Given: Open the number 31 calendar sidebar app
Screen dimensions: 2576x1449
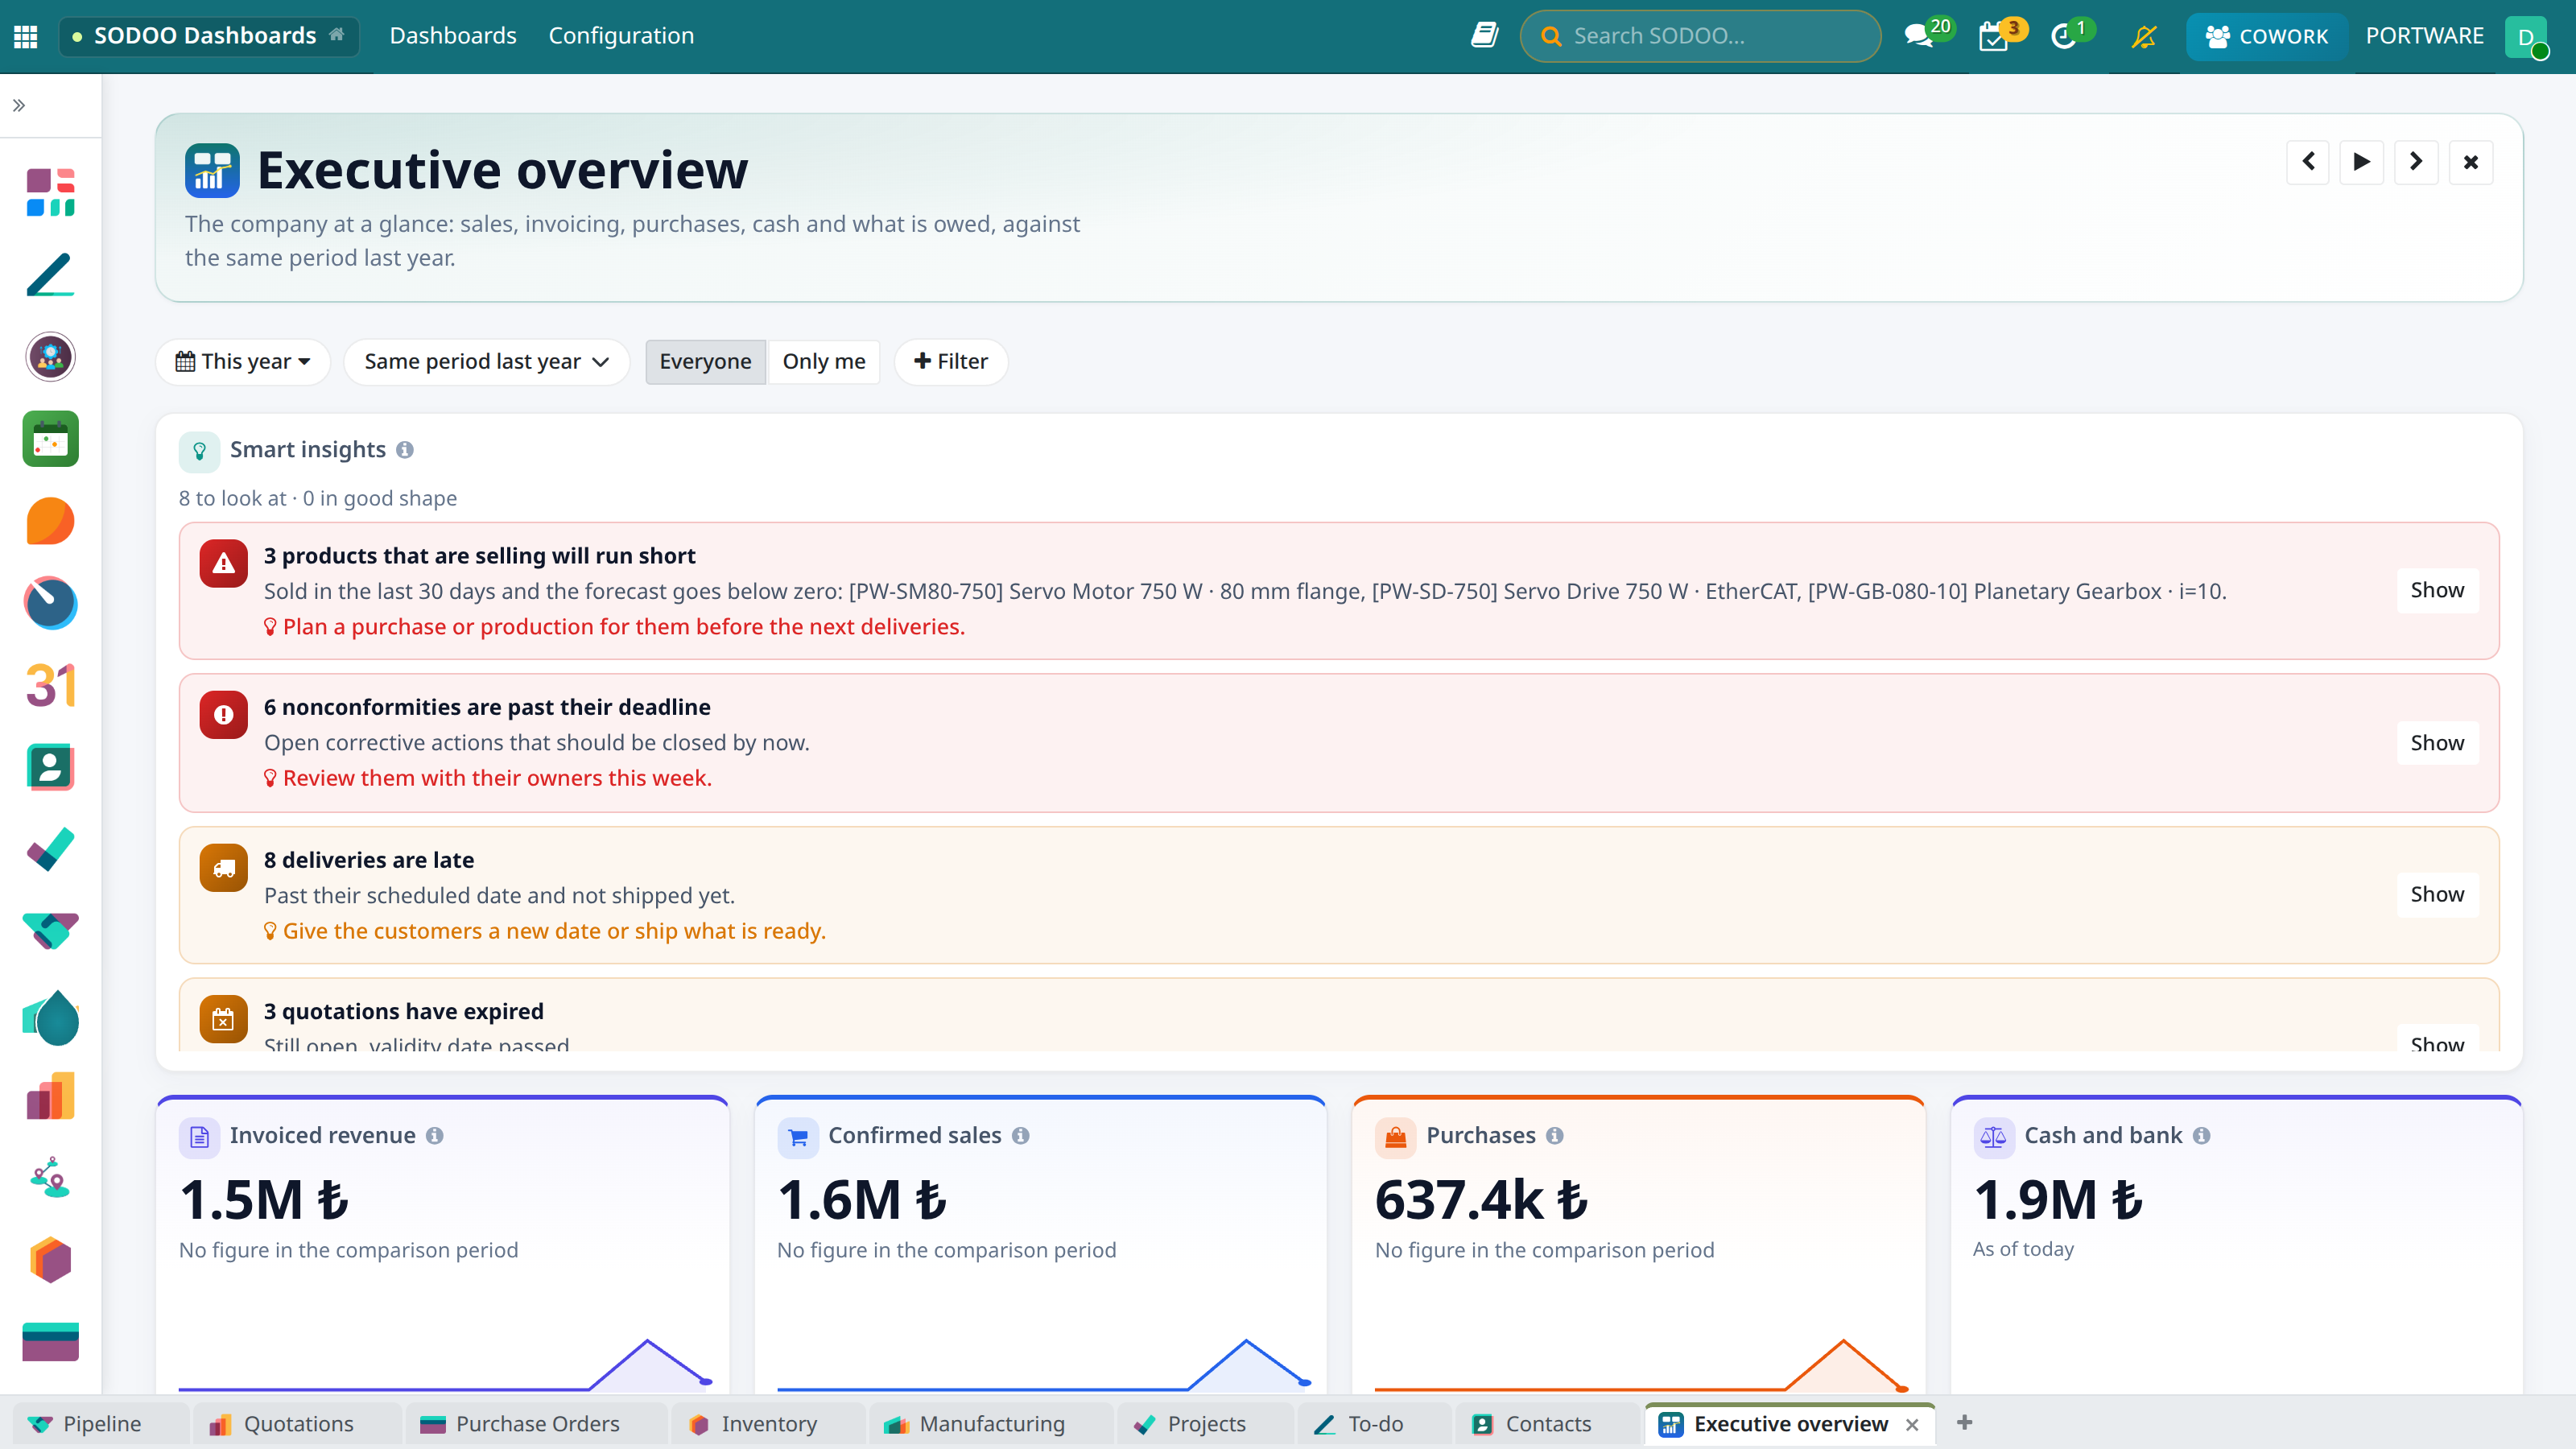Looking at the screenshot, I should pos(50,686).
